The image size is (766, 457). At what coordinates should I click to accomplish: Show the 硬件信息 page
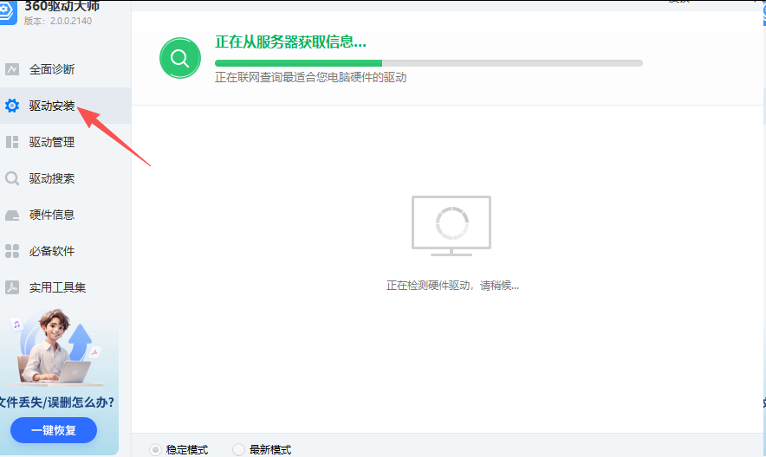tap(66, 216)
